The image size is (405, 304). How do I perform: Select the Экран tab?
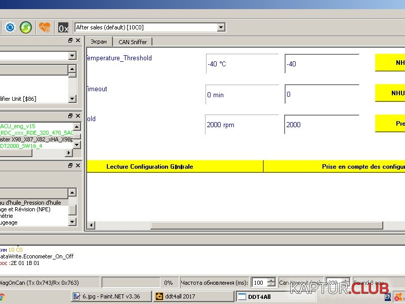(x=98, y=42)
